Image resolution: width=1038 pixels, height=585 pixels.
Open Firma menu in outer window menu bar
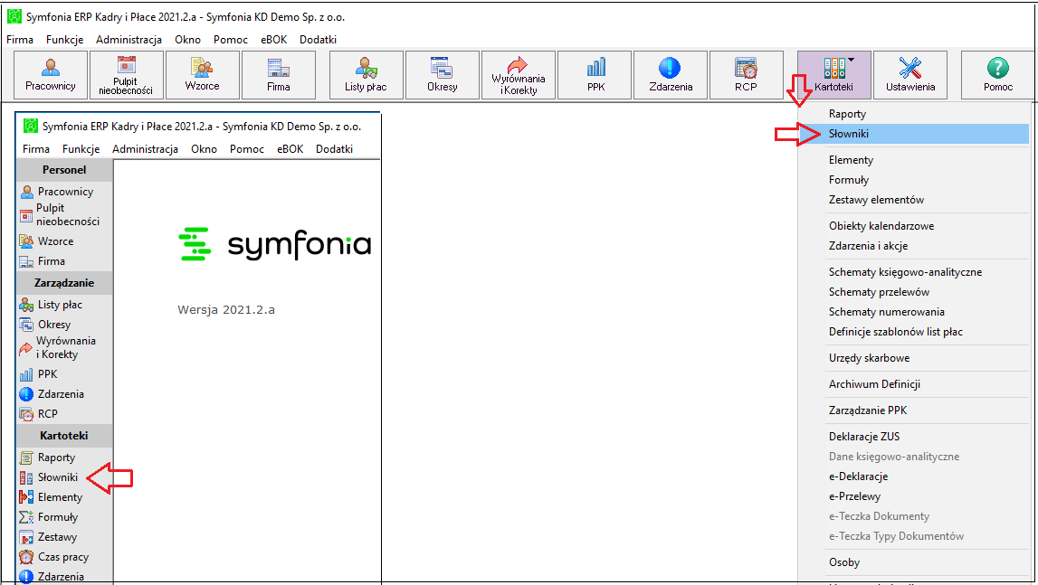tap(20, 40)
